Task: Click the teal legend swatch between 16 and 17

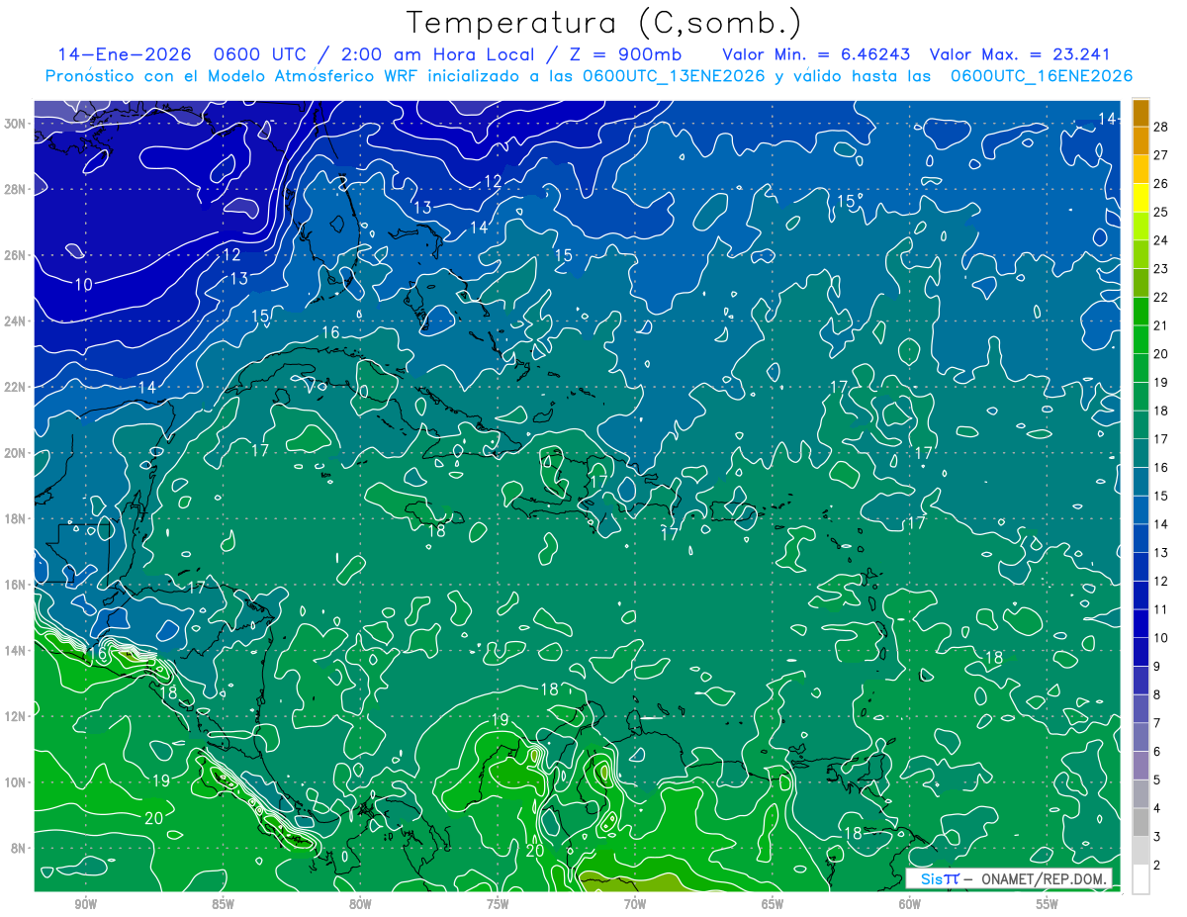Action: tap(1141, 452)
